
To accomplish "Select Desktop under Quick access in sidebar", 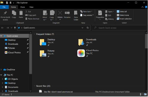I will 12,40.
